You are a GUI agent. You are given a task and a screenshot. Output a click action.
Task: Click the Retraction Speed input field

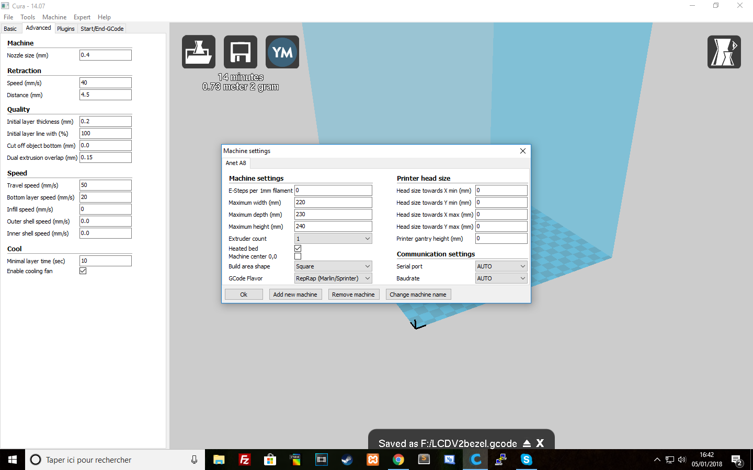(x=106, y=83)
